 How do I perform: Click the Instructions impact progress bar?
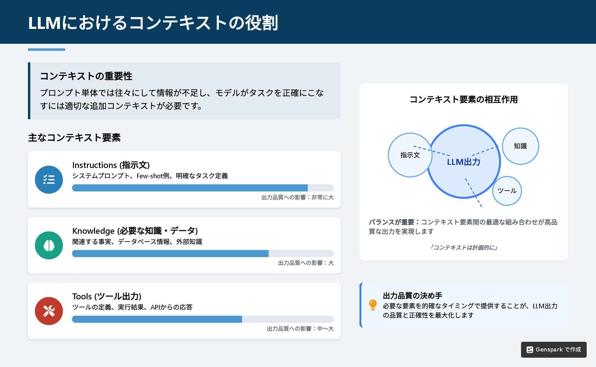pos(203,188)
